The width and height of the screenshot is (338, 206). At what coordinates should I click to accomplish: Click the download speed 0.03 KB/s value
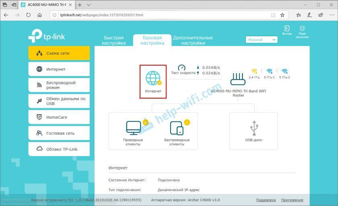(x=211, y=68)
